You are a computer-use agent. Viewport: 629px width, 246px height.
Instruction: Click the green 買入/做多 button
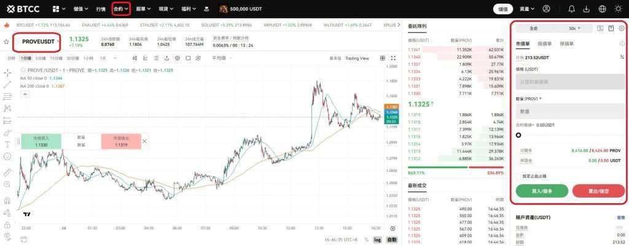[542, 191]
